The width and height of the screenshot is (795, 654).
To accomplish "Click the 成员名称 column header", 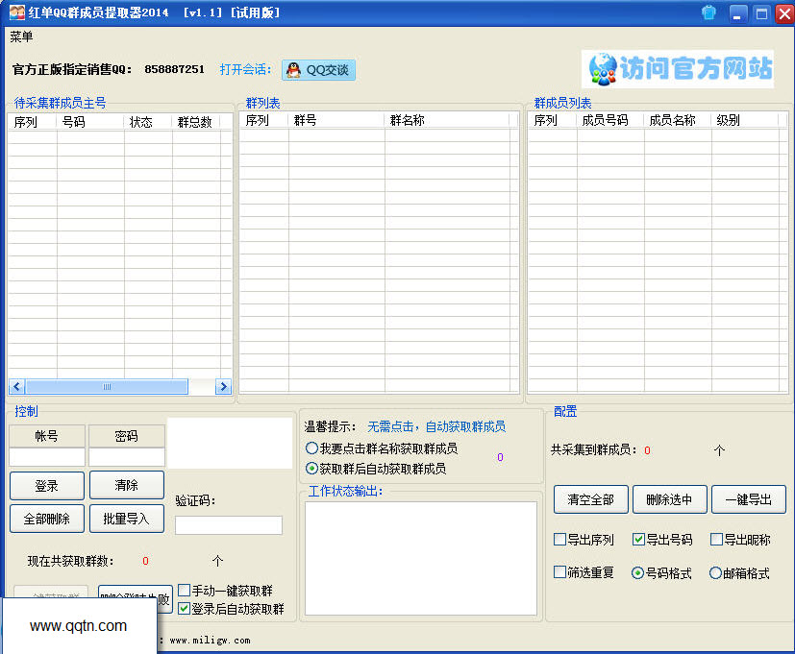I will tap(678, 121).
